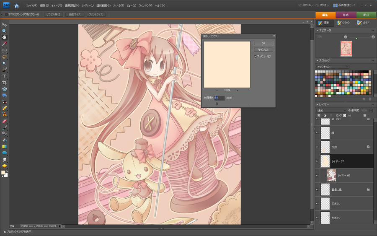Click the new layer icon in Layers panel
The width and height of the screenshot is (377, 236).
coord(319,115)
